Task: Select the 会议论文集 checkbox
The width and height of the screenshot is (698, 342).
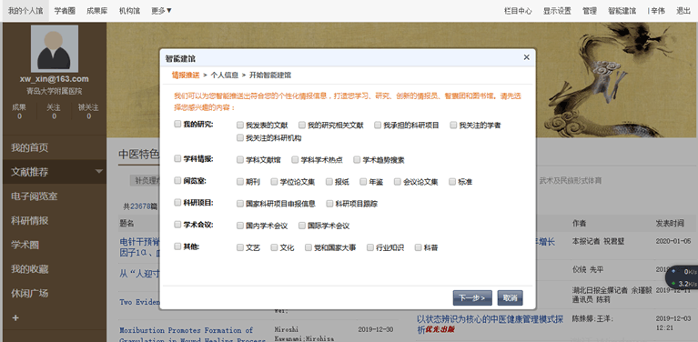Action: click(398, 181)
